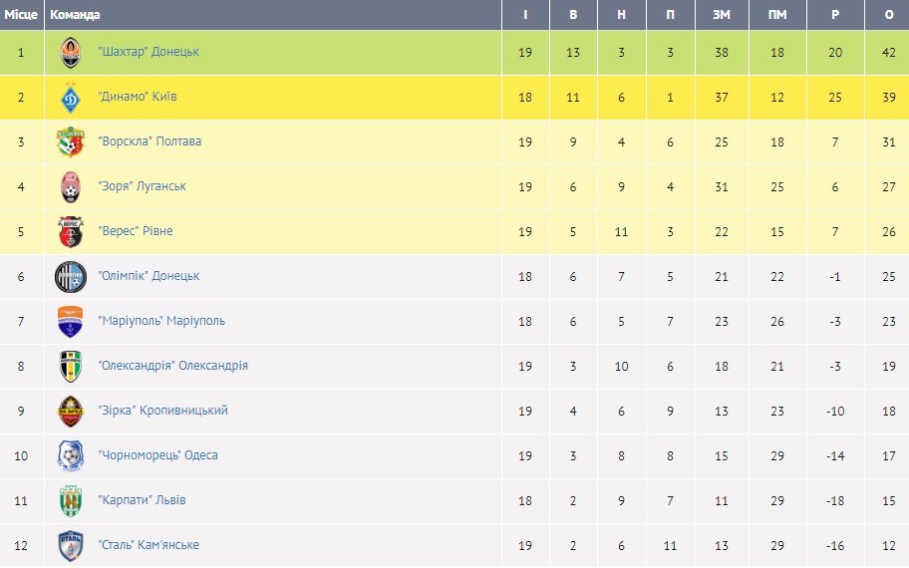Click the Dynamo Kyiv club crest

click(71, 97)
